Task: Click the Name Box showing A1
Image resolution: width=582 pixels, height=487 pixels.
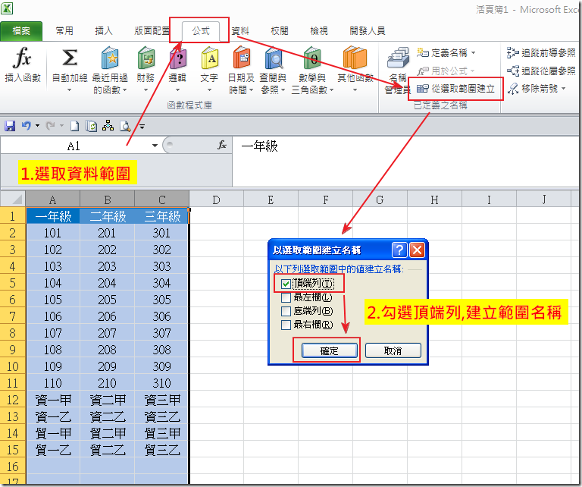Action: point(74,146)
